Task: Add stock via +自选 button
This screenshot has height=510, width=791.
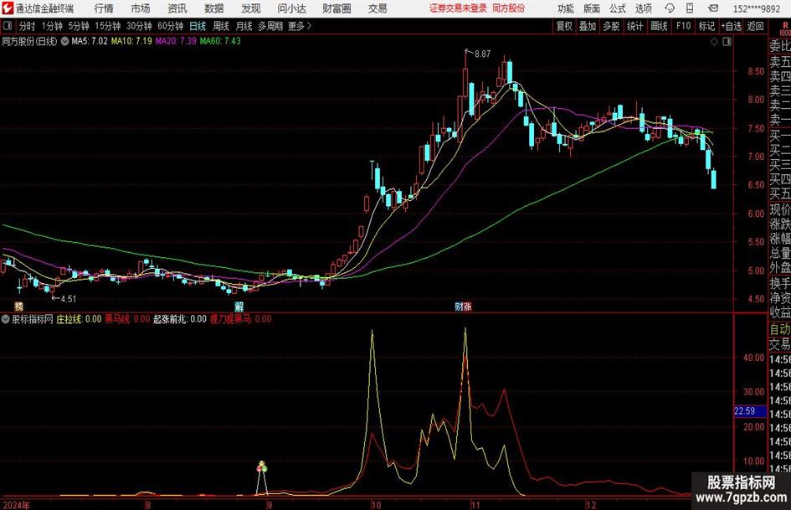Action: (732, 26)
